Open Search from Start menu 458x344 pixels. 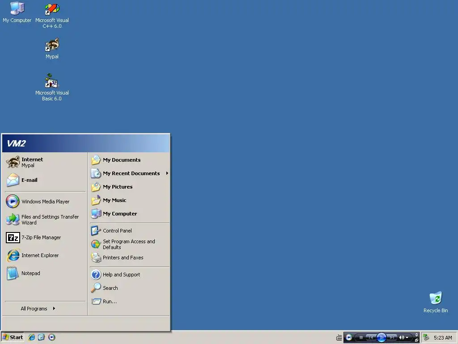130,288
